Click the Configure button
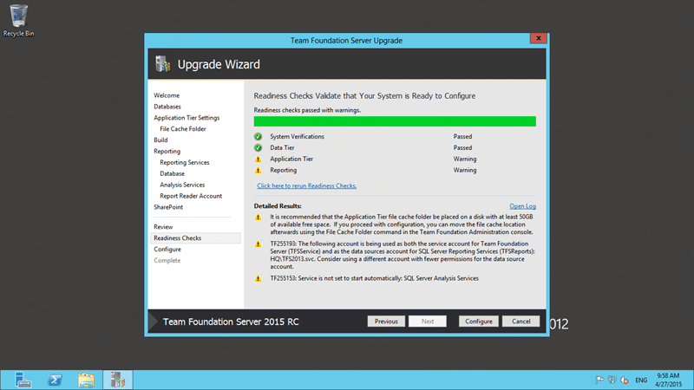Viewport: 694px width, 390px height. (479, 322)
